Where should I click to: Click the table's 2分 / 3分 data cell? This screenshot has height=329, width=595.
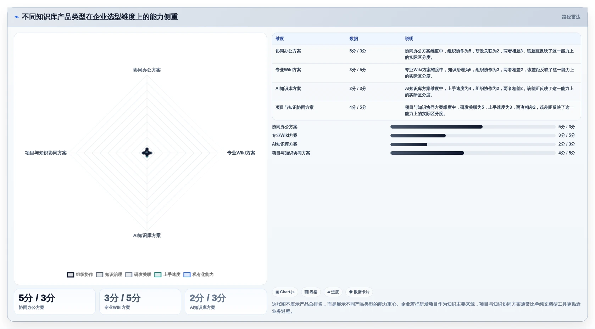(x=358, y=89)
